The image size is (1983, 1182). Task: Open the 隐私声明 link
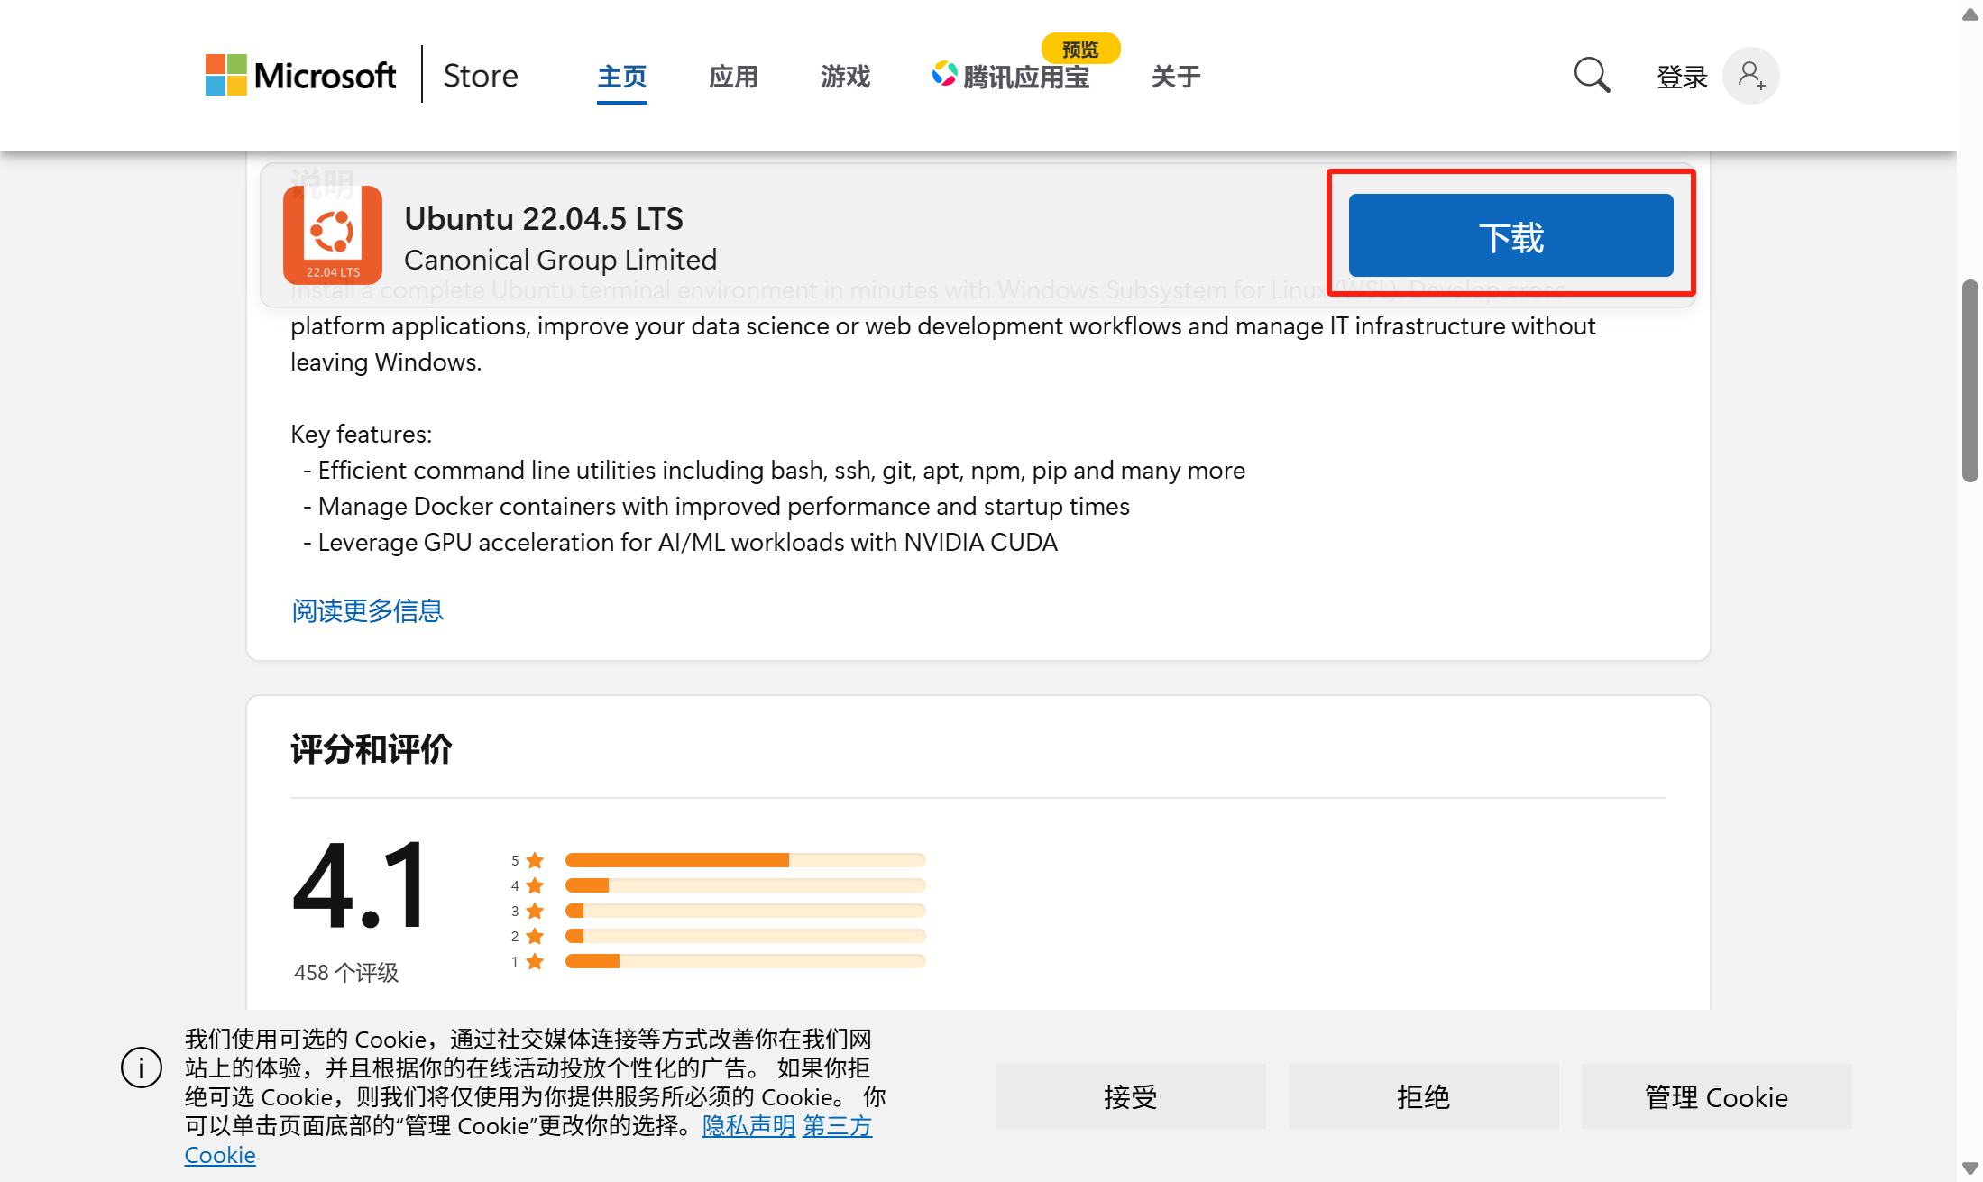pyautogui.click(x=748, y=1126)
